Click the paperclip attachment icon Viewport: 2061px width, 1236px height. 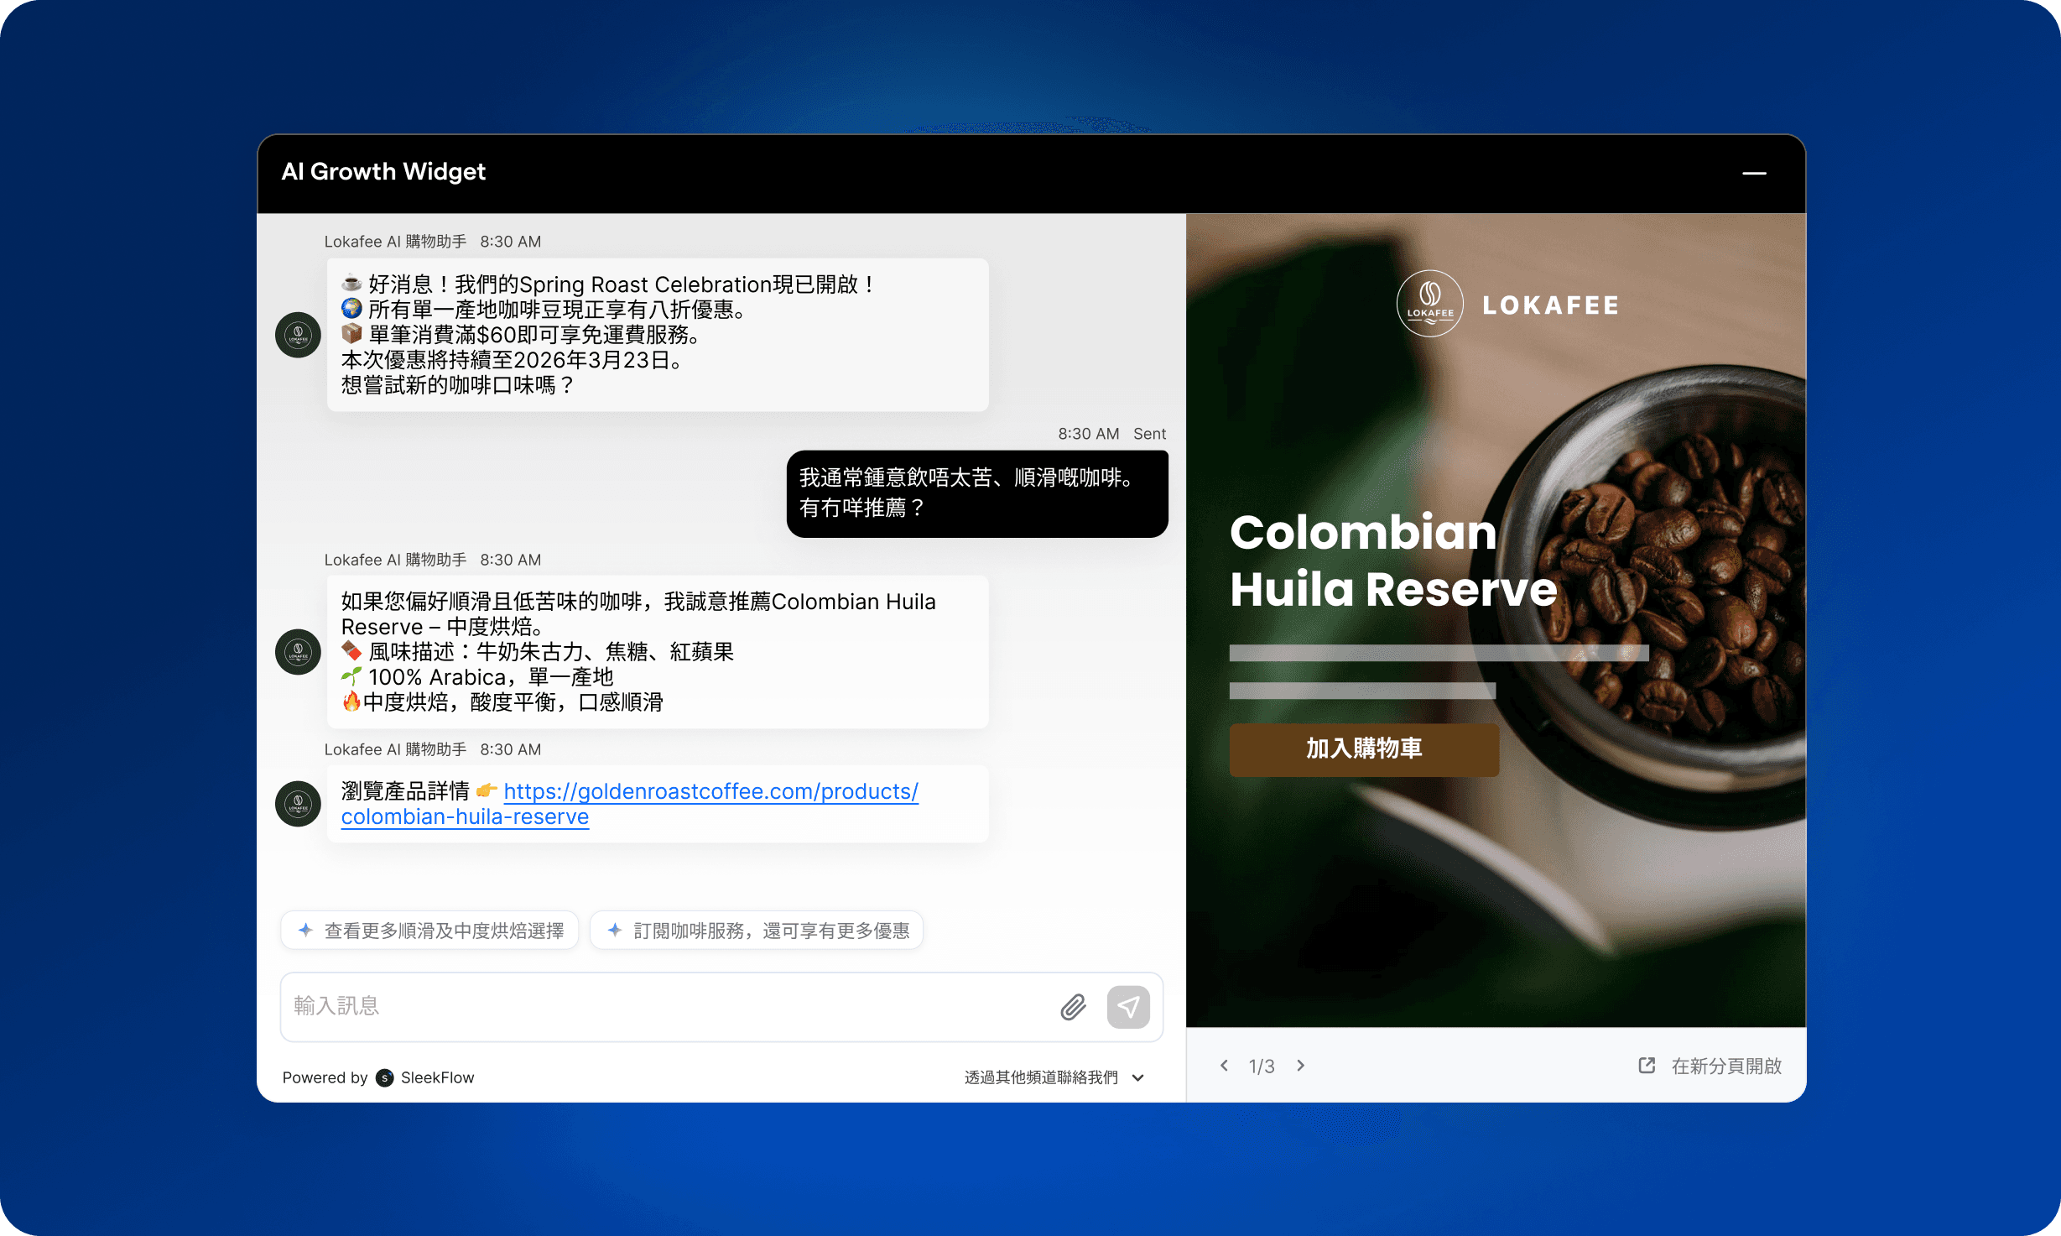click(1074, 1006)
